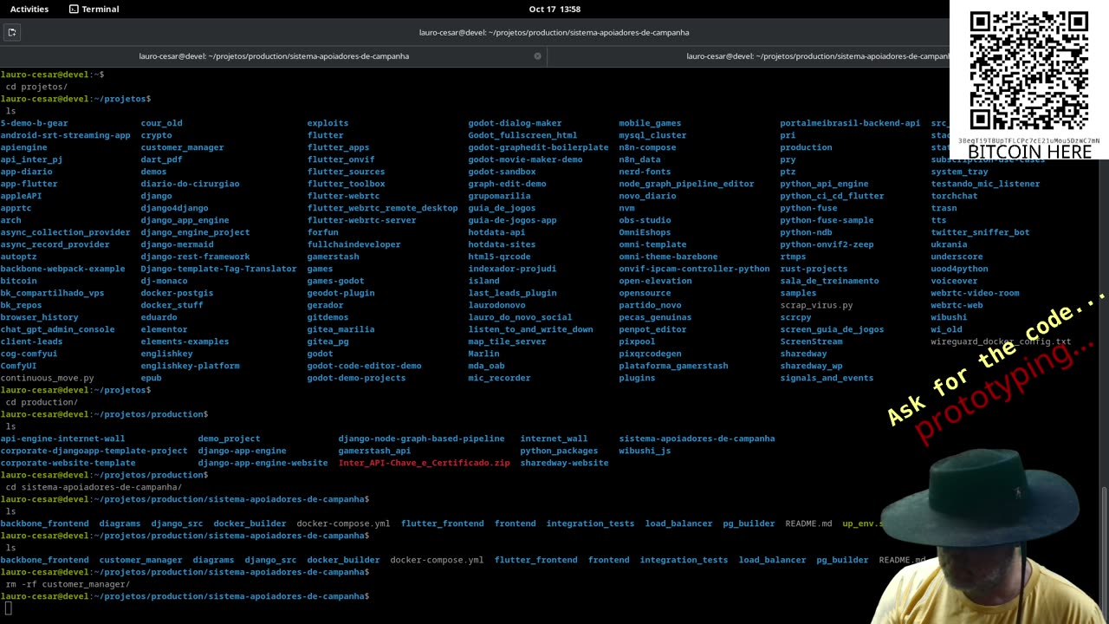Click the 'diario-do-cirurgiao' directory entry
This screenshot has height=624, width=1109.
(190, 184)
